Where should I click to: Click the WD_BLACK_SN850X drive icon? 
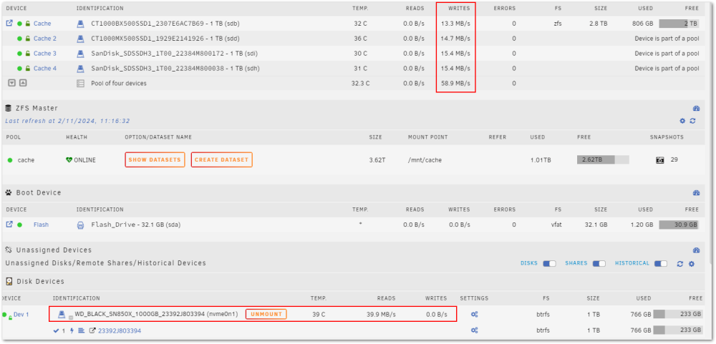62,314
